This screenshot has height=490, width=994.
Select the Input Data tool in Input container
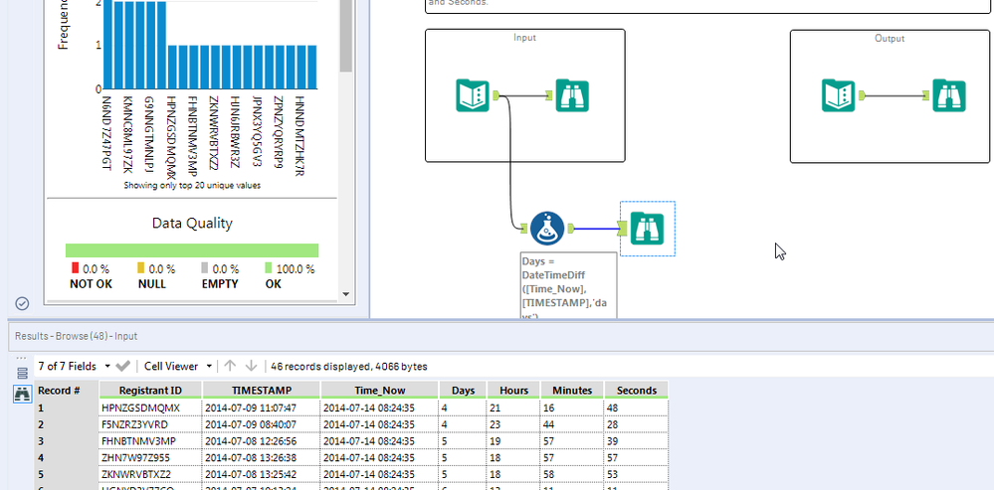pyautogui.click(x=474, y=95)
